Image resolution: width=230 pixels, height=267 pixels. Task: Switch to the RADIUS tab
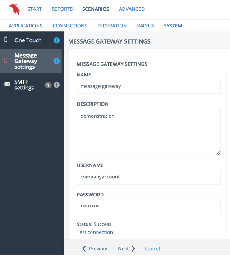pos(146,26)
